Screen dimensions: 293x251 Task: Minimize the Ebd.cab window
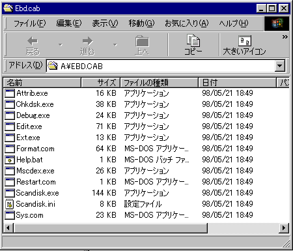(261, 8)
